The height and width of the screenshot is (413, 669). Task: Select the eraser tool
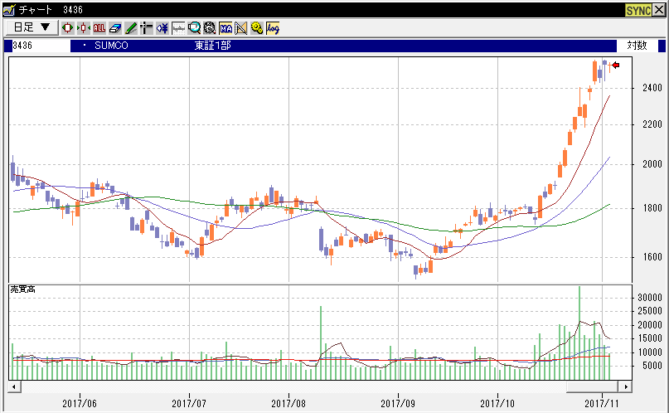(115, 27)
